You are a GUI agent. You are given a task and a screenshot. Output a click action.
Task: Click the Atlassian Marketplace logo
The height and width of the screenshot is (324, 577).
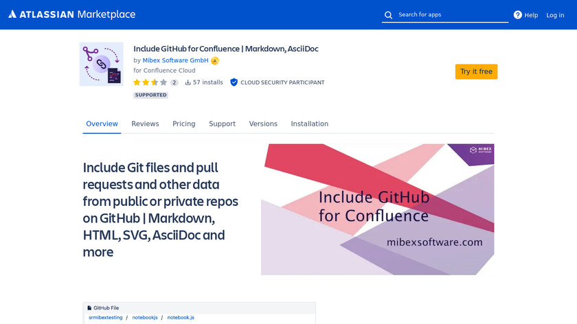72,14
